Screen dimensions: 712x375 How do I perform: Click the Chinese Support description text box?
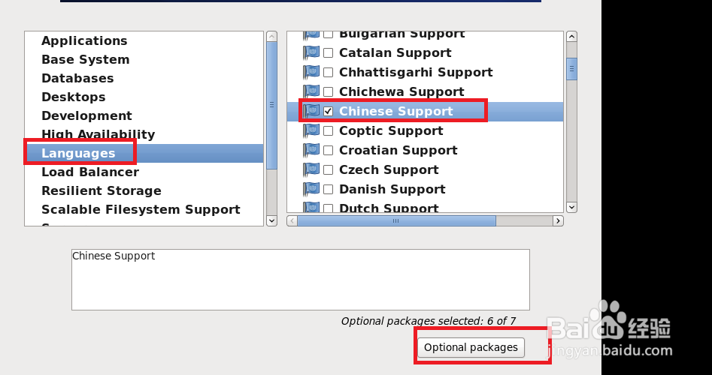tap(300, 279)
